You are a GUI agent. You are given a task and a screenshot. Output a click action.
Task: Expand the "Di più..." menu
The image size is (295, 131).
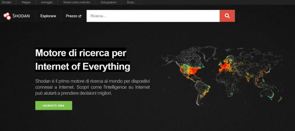point(131,2)
